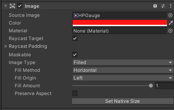
Task: Open the Fill Origin dropdown
Action: click(x=123, y=78)
